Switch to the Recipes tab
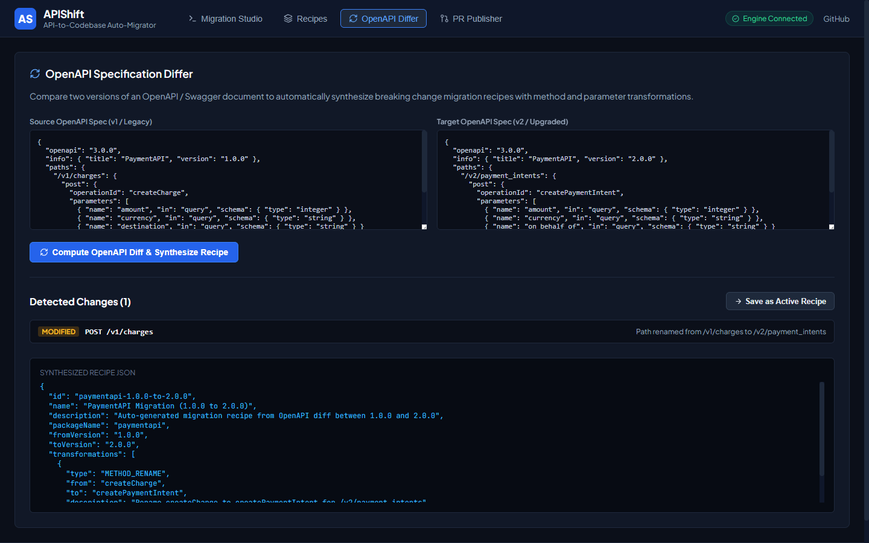This screenshot has width=869, height=543. tap(305, 19)
